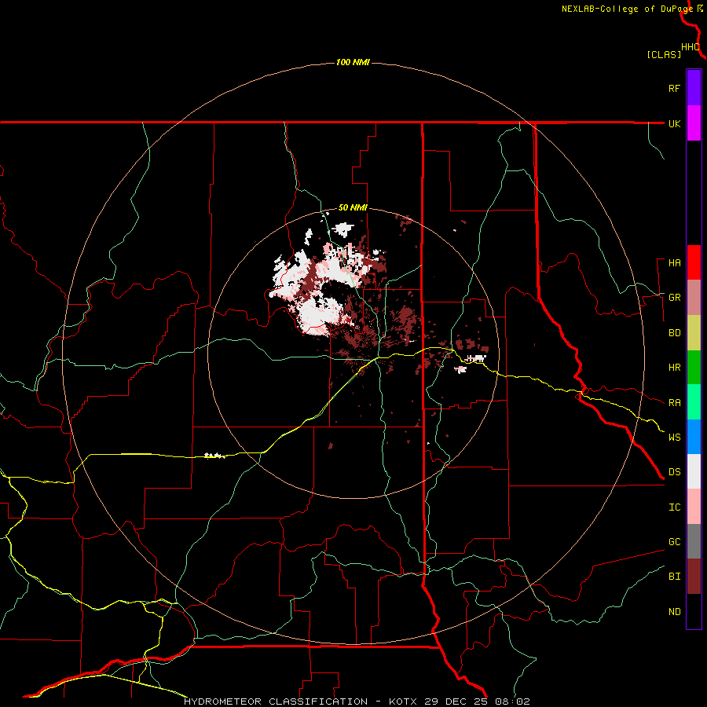Click the HA legend label

coord(674,262)
